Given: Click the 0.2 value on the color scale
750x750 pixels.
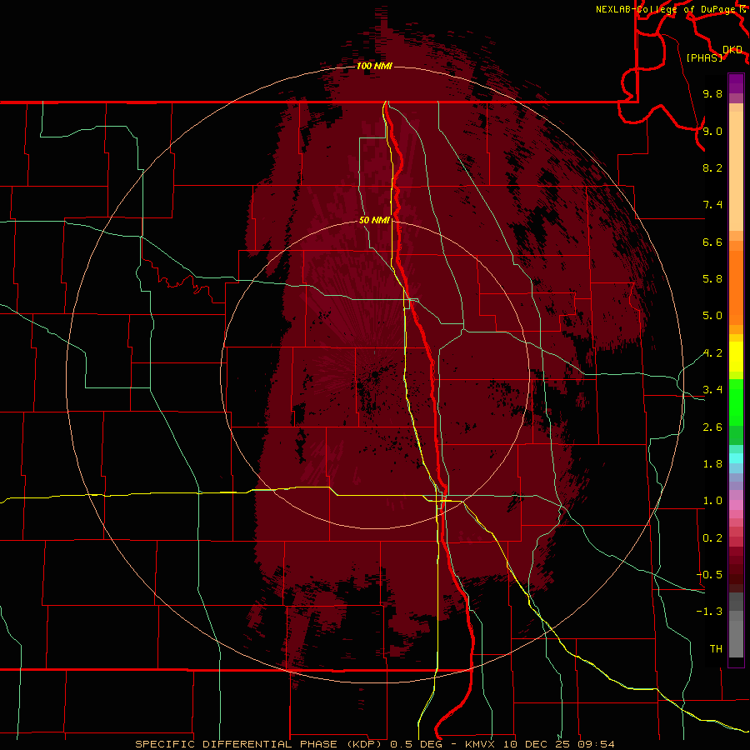Looking at the screenshot, I should tap(712, 538).
